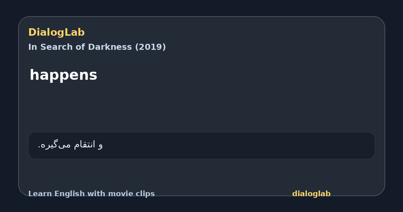Select the In Search of Darkness (2019) title
This screenshot has width=403, height=212.
click(97, 47)
